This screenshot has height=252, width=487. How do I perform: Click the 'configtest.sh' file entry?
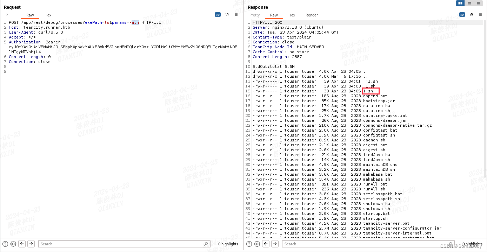tap(379, 135)
